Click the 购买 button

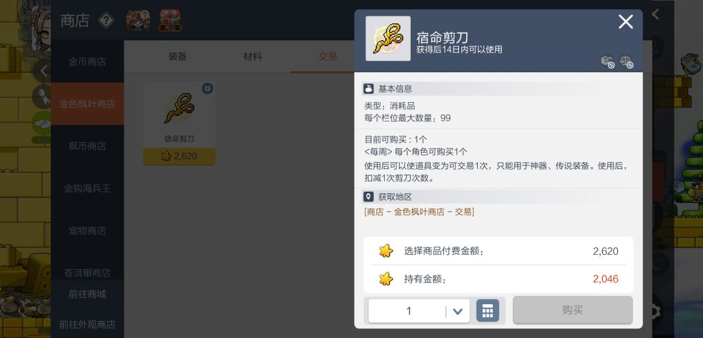573,310
